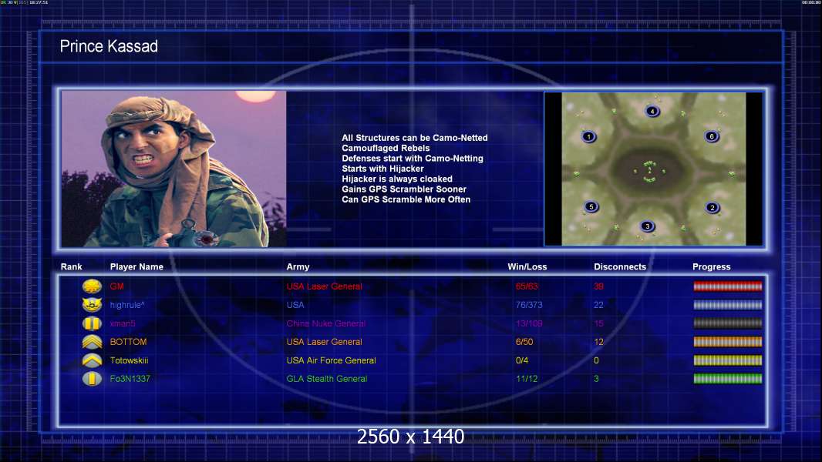Click the Progress column header
Viewport: 822px width, 462px height.
712,267
